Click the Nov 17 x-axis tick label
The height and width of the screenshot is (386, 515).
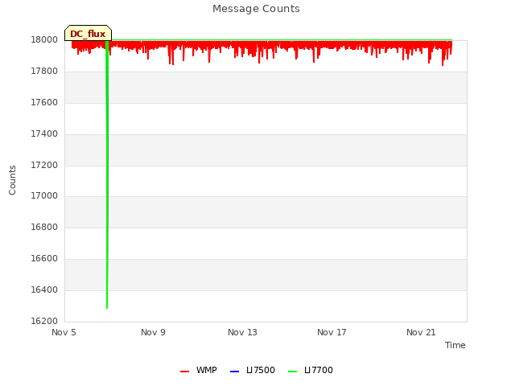pyautogui.click(x=332, y=332)
